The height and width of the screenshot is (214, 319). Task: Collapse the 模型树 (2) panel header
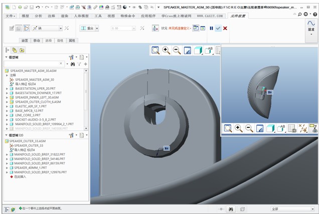pyautogui.click(x=7, y=135)
